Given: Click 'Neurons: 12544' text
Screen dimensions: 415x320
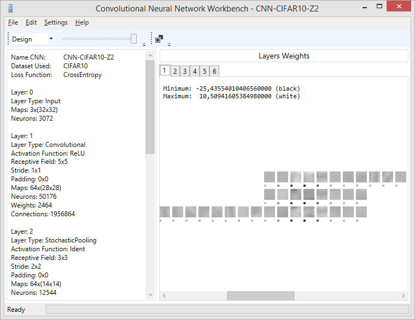Looking at the screenshot, I should 33,293.
